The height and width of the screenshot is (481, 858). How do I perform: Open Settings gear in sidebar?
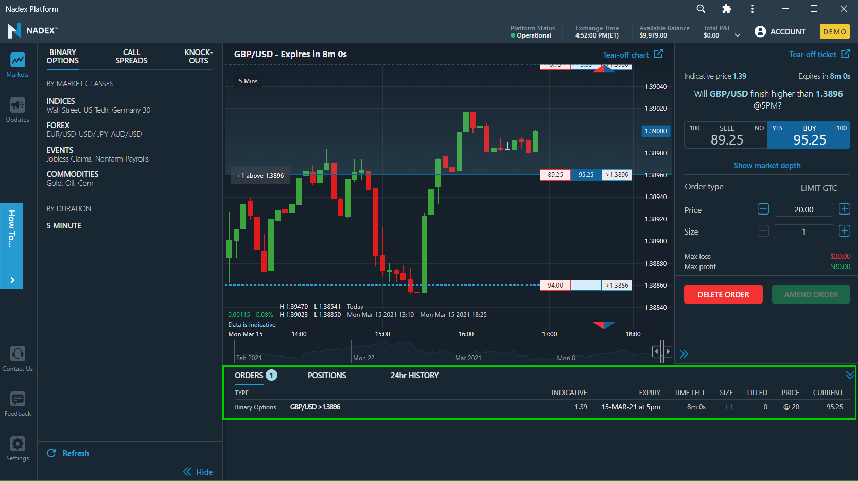tap(17, 449)
